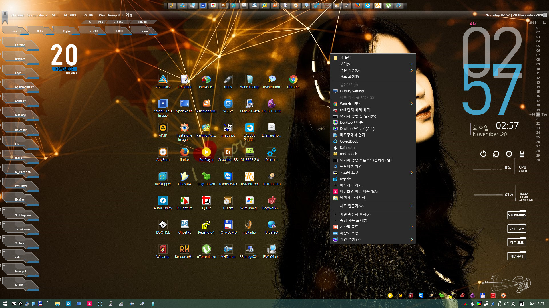Open FSCapture desktop icon

click(185, 203)
